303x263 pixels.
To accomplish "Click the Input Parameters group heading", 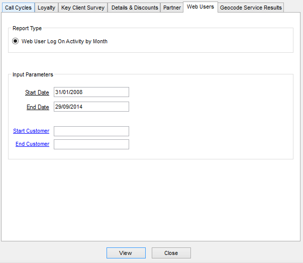I will click(33, 74).
